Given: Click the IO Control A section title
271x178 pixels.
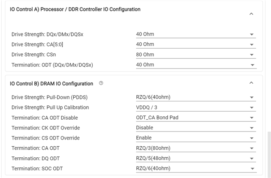Looking at the screenshot, I should tap(75, 9).
